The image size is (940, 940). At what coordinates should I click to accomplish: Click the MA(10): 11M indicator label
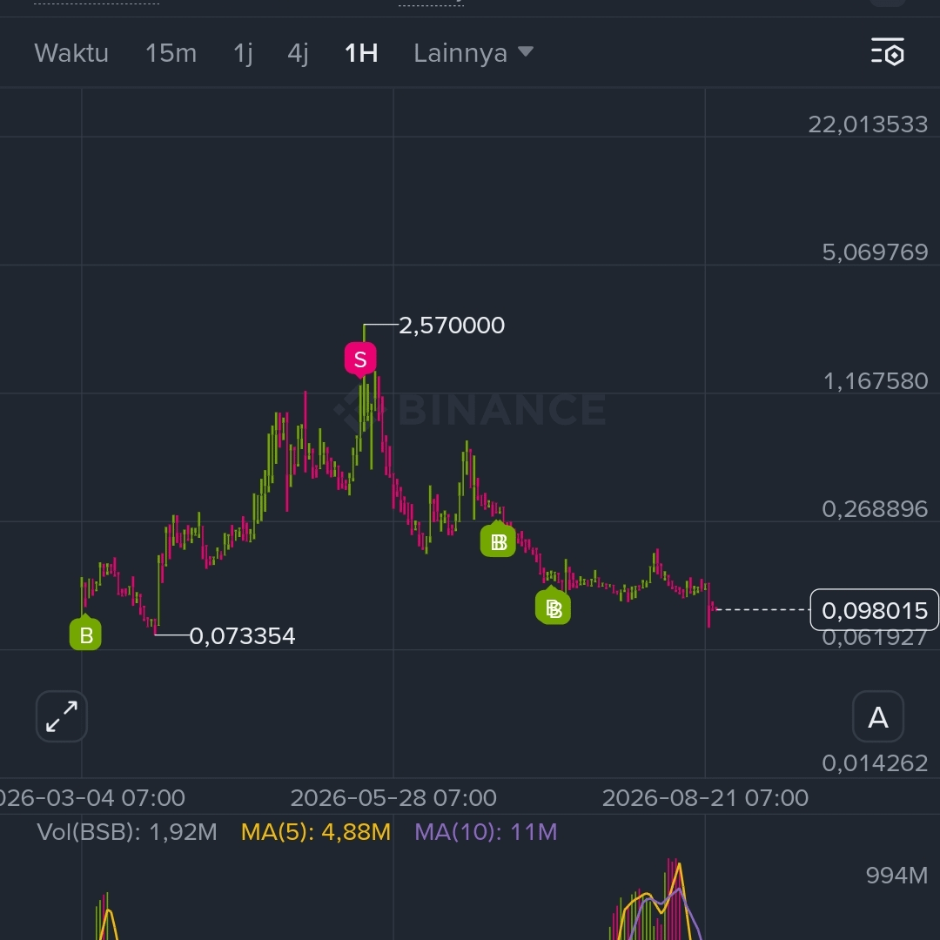(486, 832)
